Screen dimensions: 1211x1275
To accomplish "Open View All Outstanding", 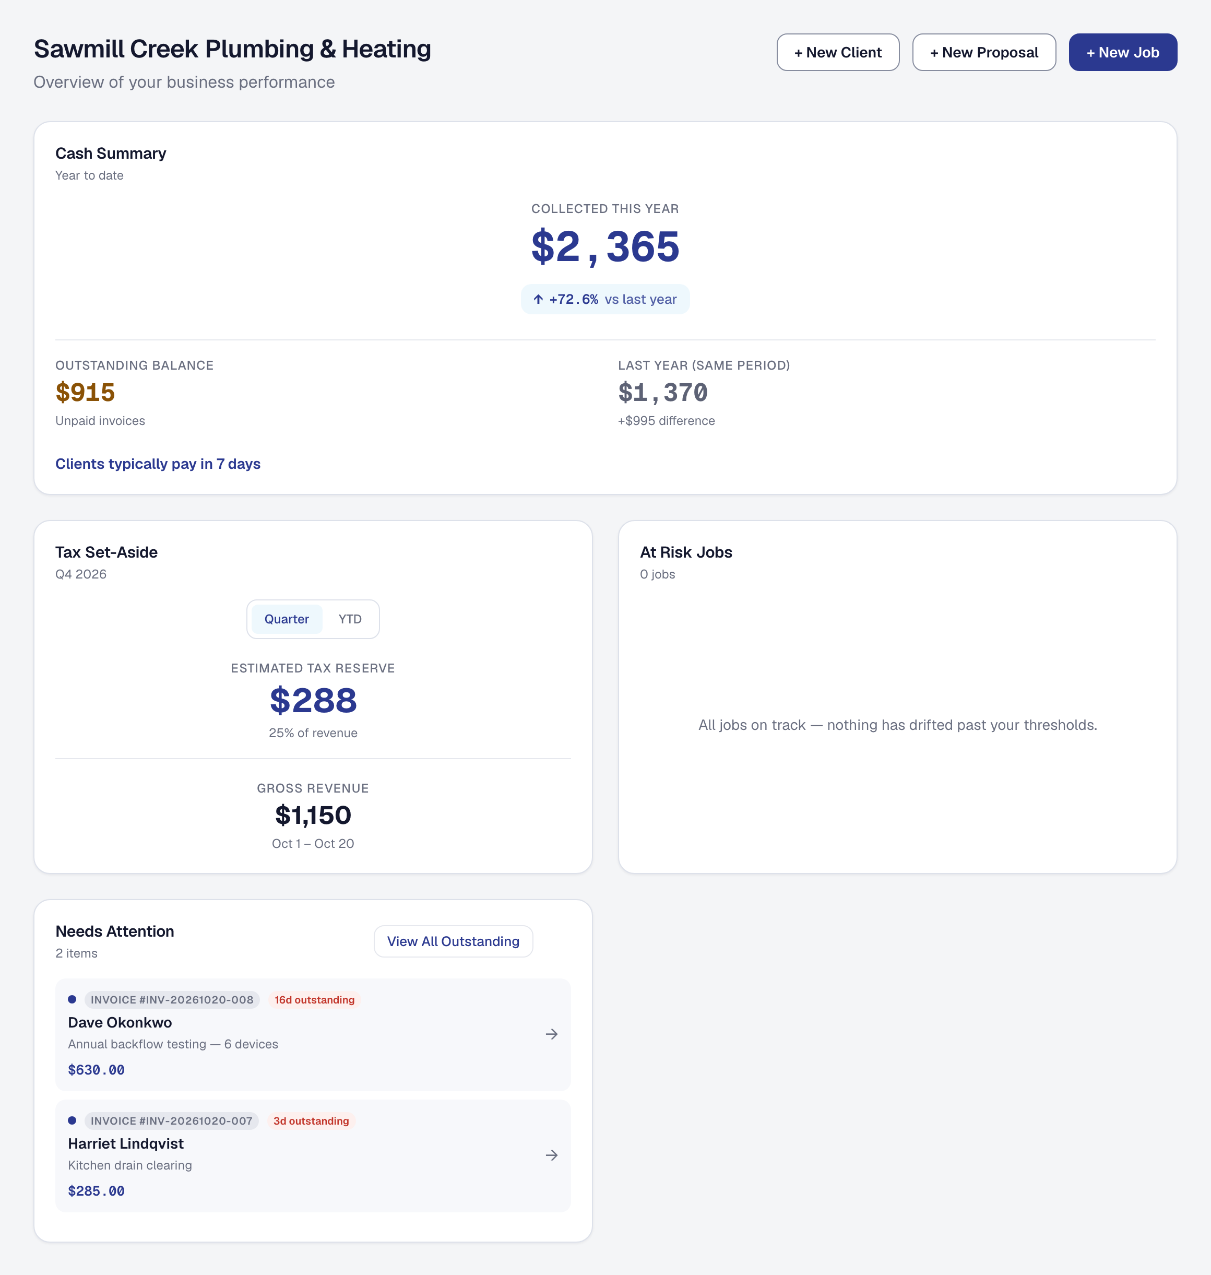I will pos(453,941).
